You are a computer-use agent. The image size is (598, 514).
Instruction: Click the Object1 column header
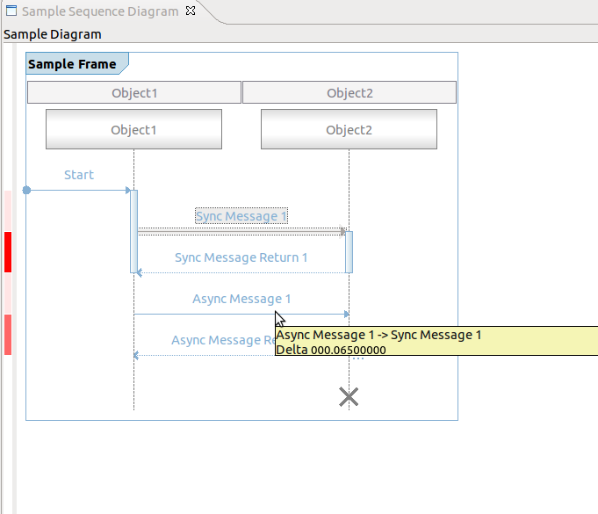click(x=134, y=92)
